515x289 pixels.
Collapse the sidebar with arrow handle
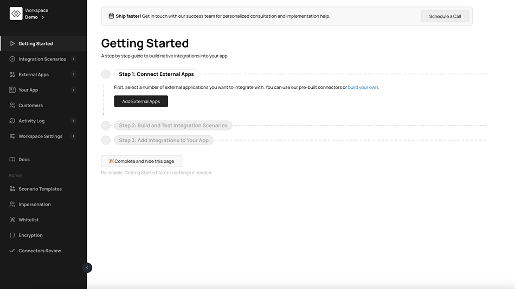click(x=87, y=268)
